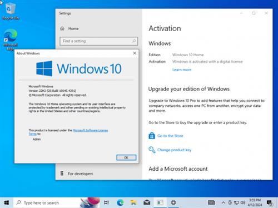This screenshot has width=278, height=208.
Task: Click OK in About Windows dialog
Action: click(126, 157)
